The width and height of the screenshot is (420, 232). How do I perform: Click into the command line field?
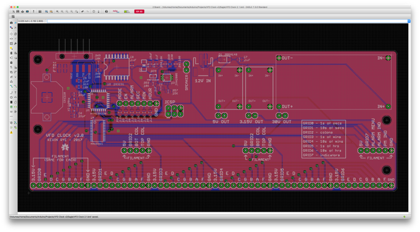point(227,21)
